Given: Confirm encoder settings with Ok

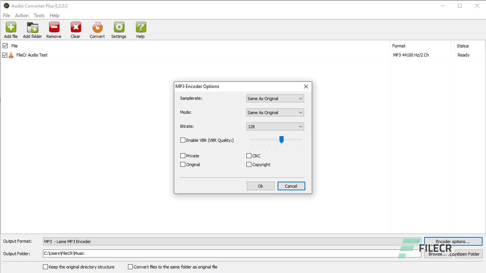Looking at the screenshot, I should [260, 186].
